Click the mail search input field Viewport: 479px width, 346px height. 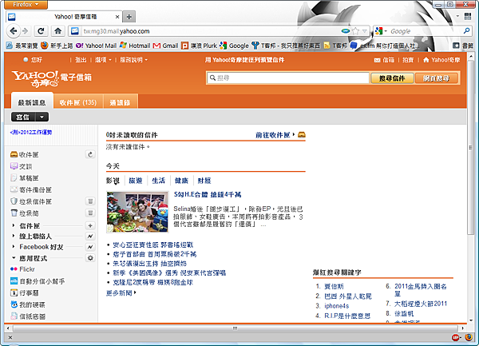point(287,78)
